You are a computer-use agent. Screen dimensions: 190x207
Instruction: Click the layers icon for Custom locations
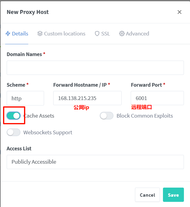[40, 34]
